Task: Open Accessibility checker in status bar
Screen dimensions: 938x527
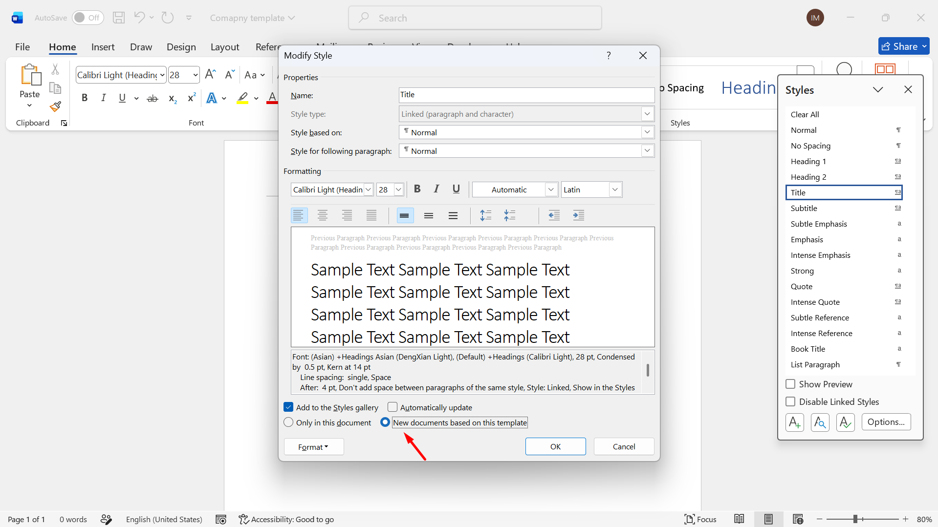Action: [x=286, y=519]
